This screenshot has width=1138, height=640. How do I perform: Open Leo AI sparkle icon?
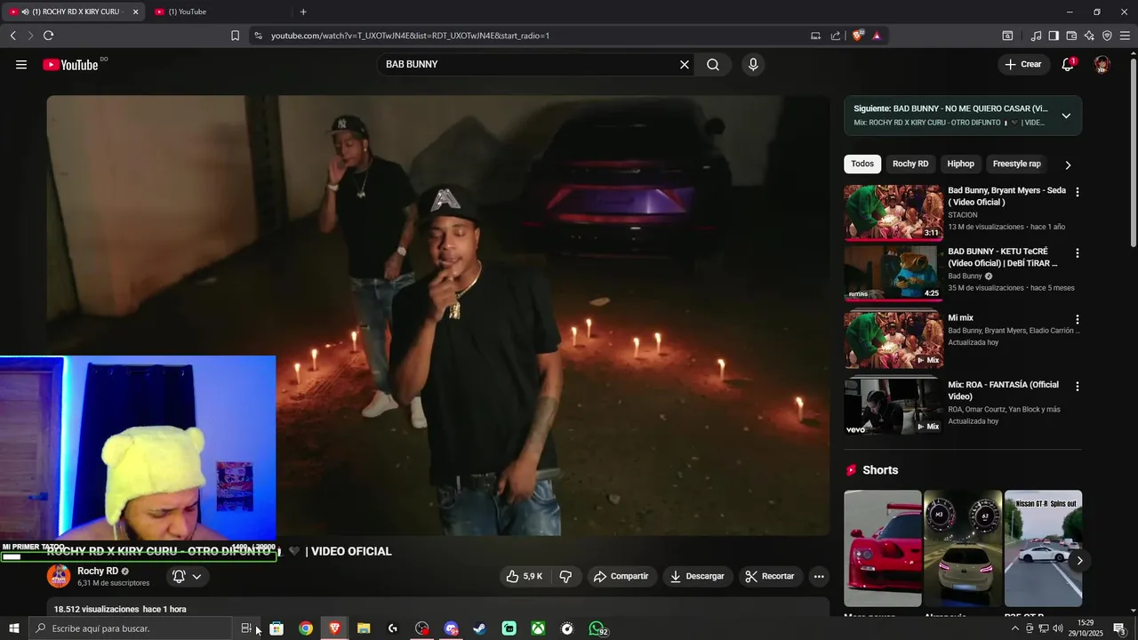coord(1089,36)
